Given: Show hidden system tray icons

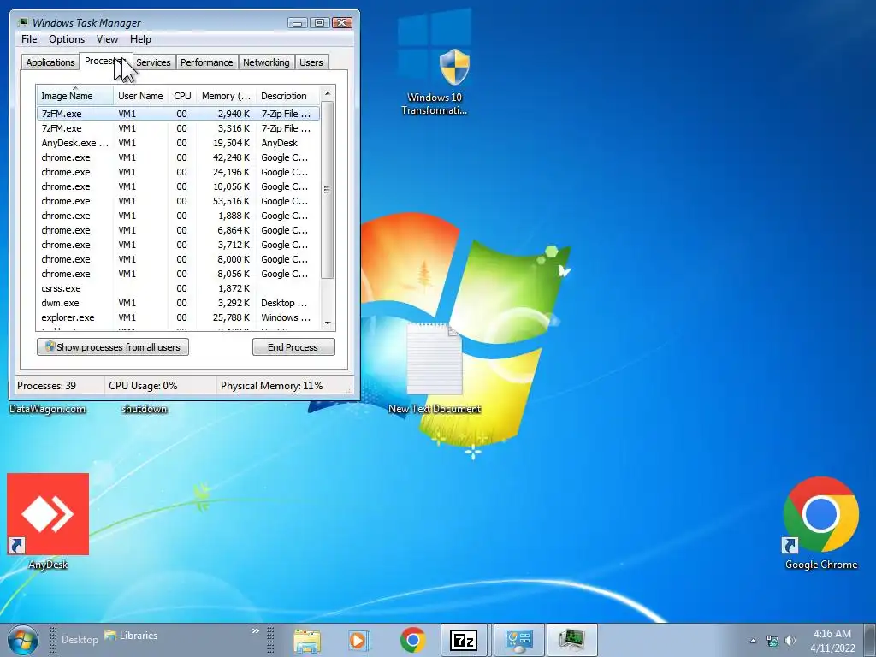Looking at the screenshot, I should point(753,641).
